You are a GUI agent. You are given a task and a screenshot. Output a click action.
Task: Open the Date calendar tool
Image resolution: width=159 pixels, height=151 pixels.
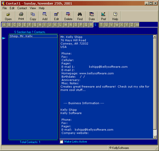coord(92,16)
